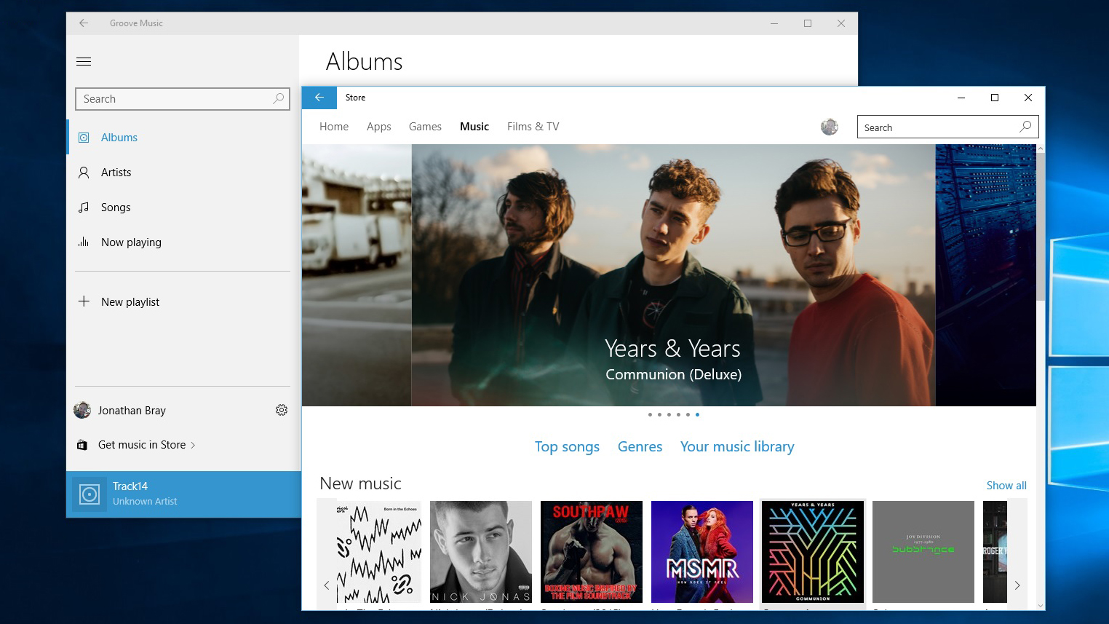
Task: Open the Nick Jonas album thumbnail
Action: [x=480, y=552]
